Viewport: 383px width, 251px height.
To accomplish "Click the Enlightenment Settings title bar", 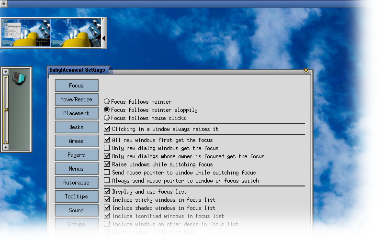I will (x=78, y=70).
